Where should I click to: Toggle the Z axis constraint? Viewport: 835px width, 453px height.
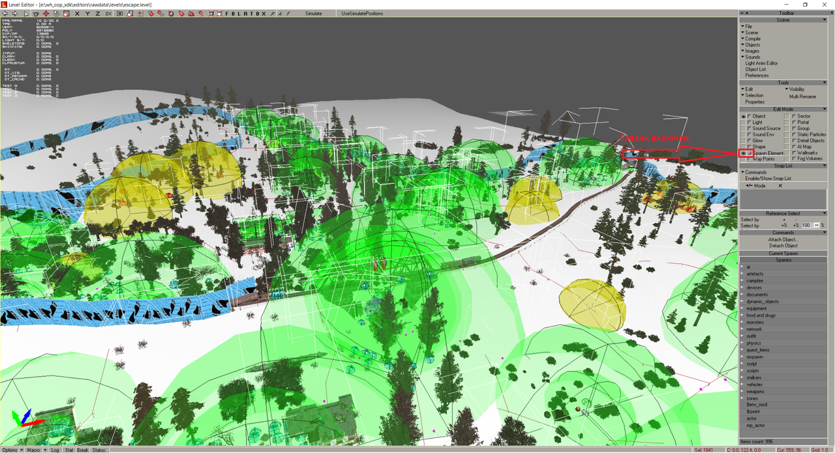click(98, 13)
